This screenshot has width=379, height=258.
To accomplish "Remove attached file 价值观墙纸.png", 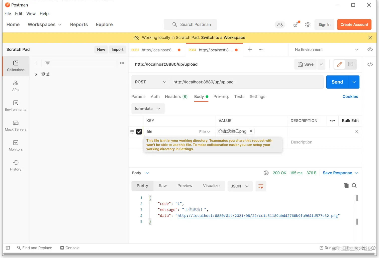I will 251,131.
